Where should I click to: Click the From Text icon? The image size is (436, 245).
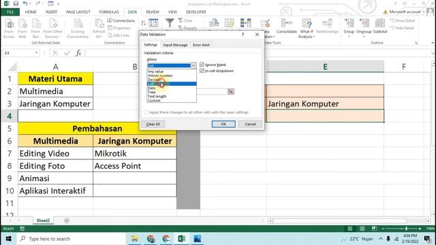tap(35, 29)
